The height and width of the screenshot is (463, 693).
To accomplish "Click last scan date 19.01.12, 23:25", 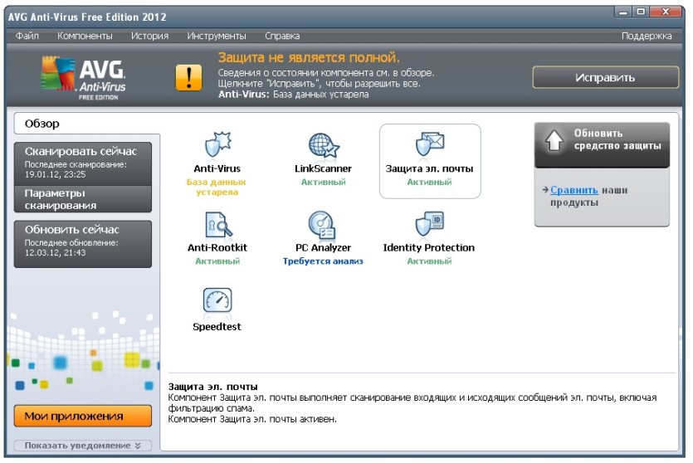I will click(56, 174).
